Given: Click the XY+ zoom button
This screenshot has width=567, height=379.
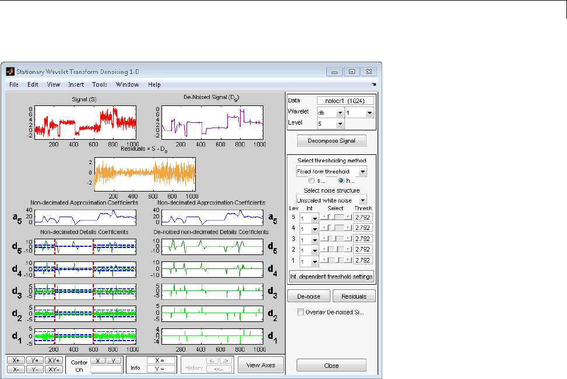Looking at the screenshot, I should (x=54, y=361).
